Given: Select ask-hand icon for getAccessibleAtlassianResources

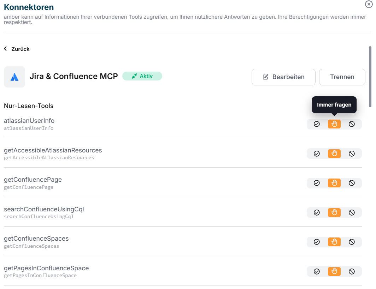Looking at the screenshot, I should [x=334, y=153].
